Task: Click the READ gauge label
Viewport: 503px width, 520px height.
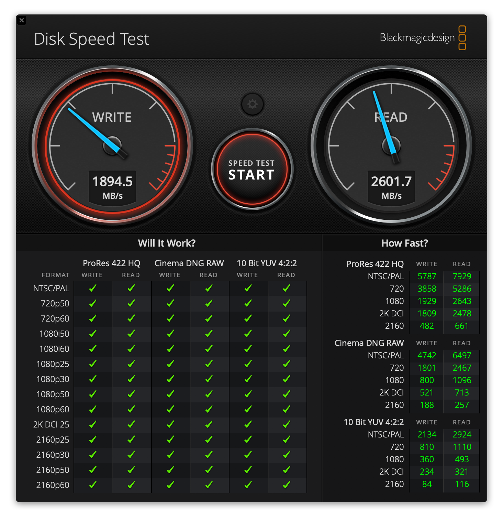Action: (x=391, y=117)
